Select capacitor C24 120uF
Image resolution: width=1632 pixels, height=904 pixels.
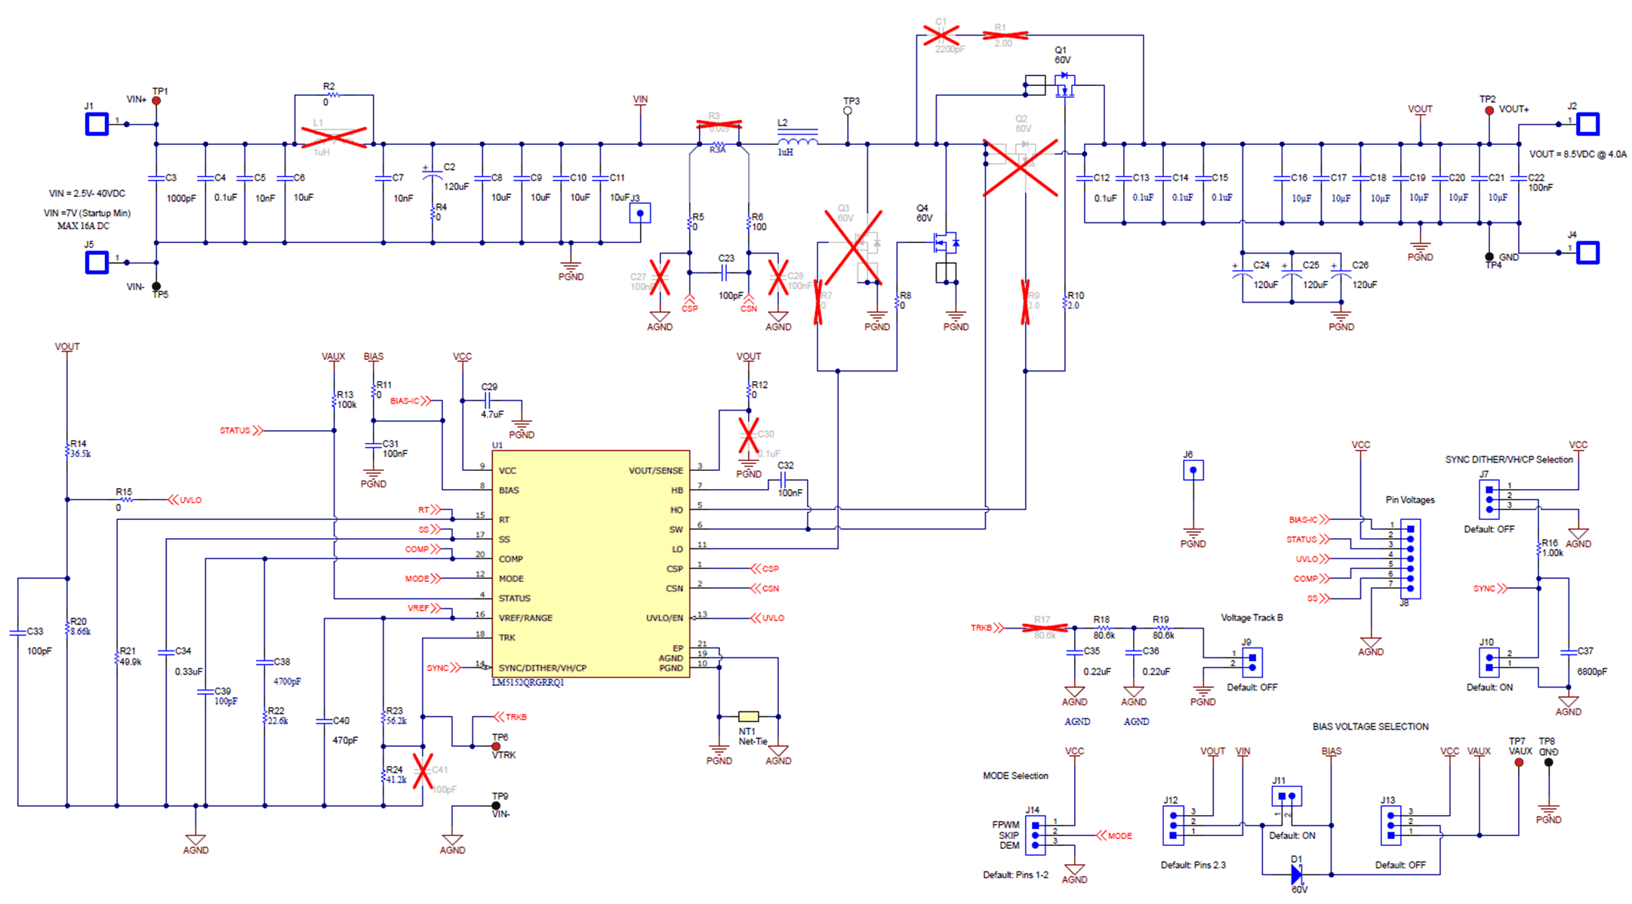point(1242,272)
